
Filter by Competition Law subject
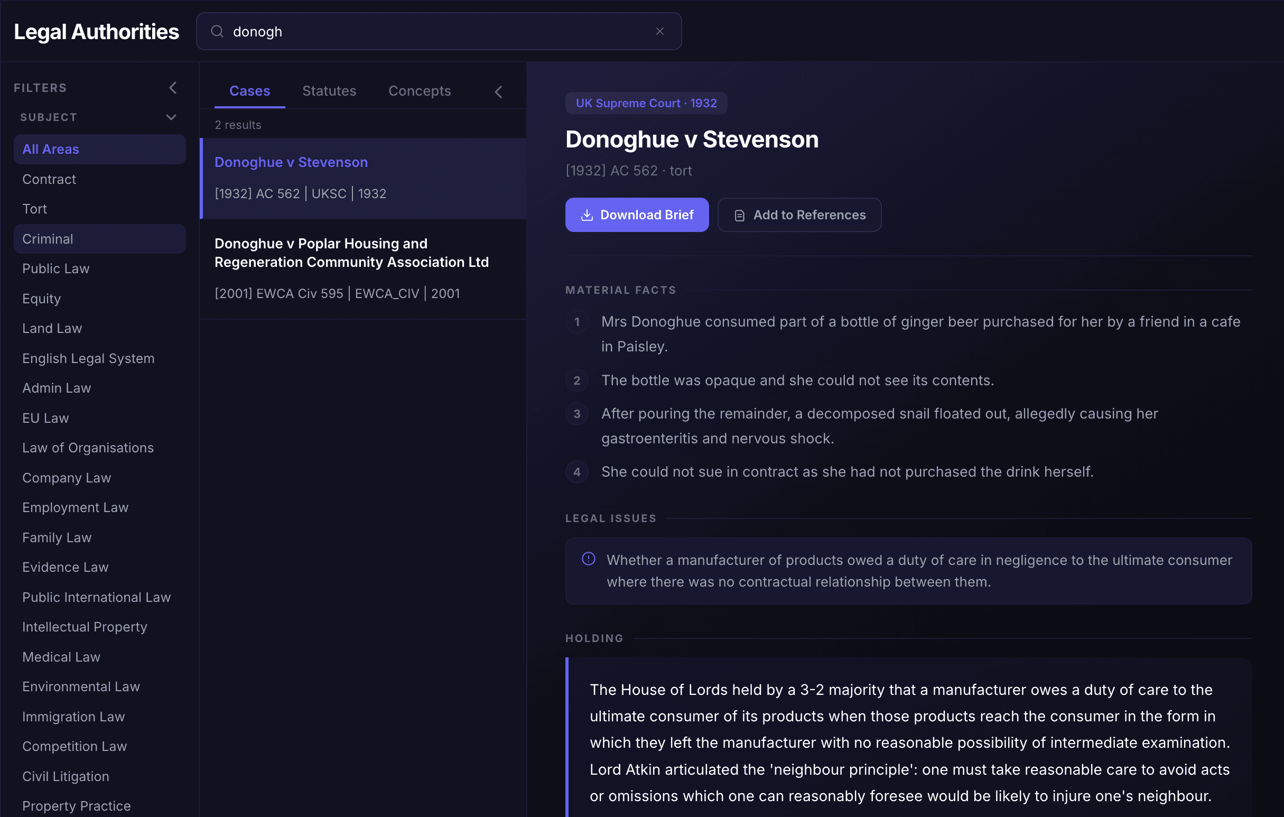pyautogui.click(x=100, y=747)
